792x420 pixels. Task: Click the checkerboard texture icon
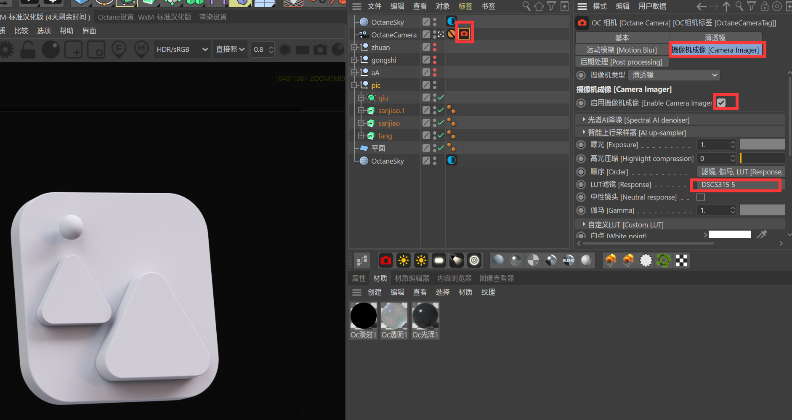[681, 261]
